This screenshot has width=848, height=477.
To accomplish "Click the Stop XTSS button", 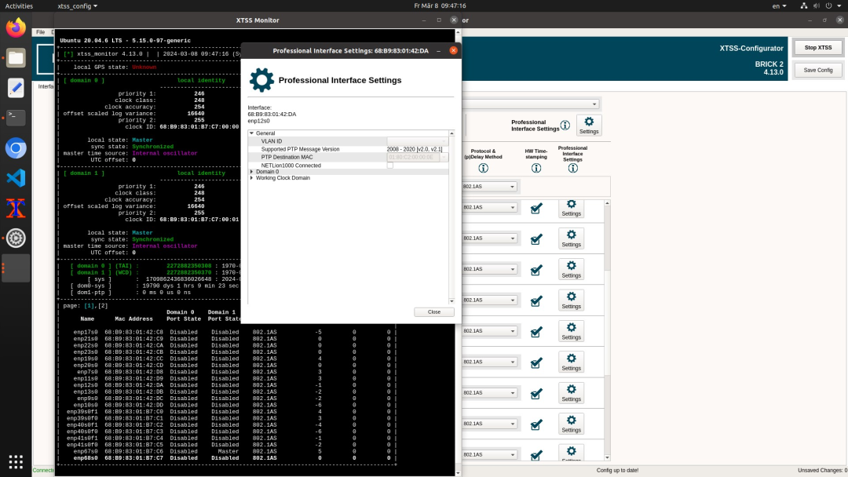I will pyautogui.click(x=818, y=48).
